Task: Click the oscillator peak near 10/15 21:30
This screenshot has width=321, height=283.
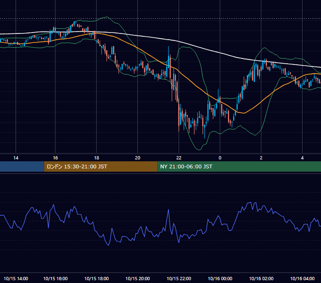Action: coord(169,210)
